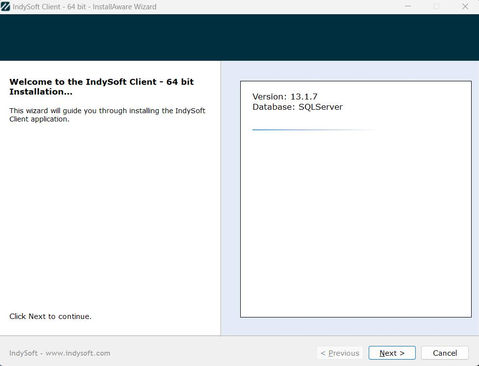Select the Version: 13.1.7 line
Image resolution: width=479 pixels, height=366 pixels.
pyautogui.click(x=285, y=97)
